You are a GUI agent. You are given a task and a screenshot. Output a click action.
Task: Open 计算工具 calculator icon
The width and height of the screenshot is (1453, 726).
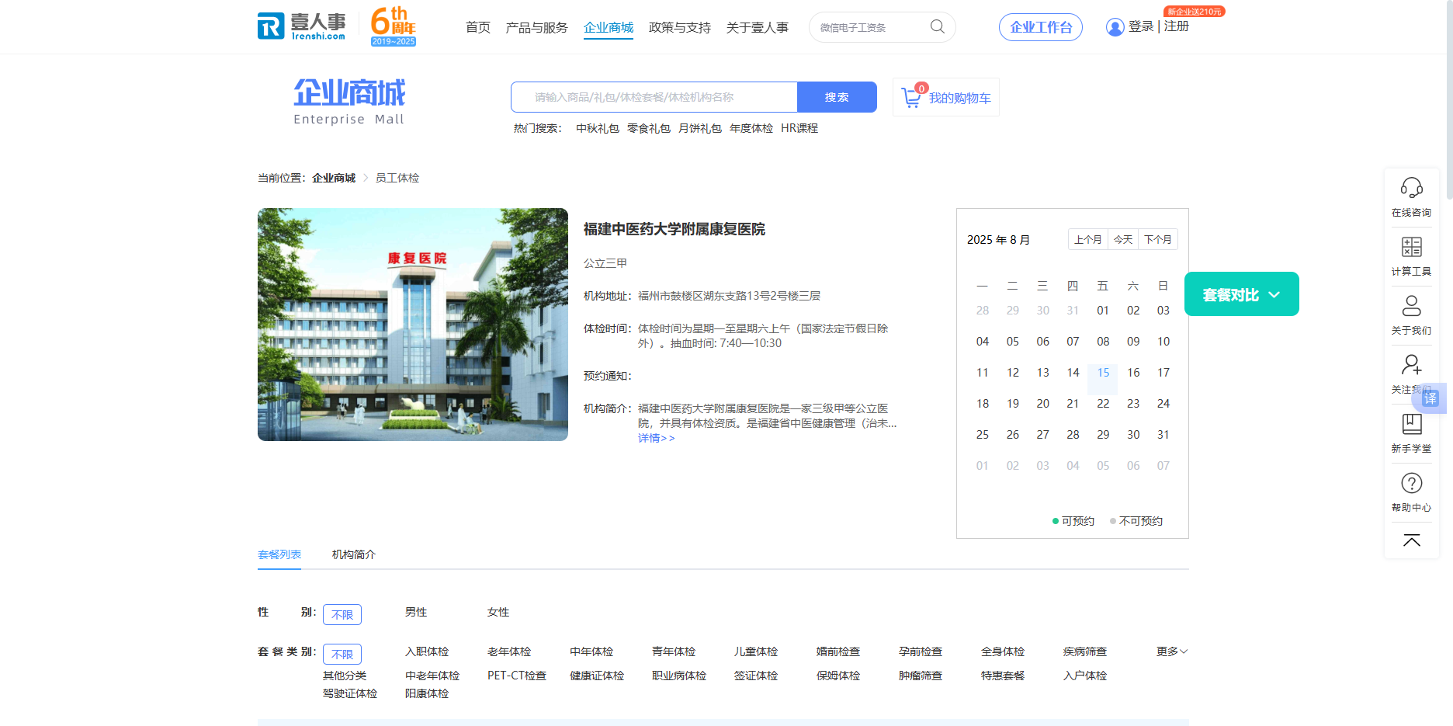click(x=1411, y=247)
